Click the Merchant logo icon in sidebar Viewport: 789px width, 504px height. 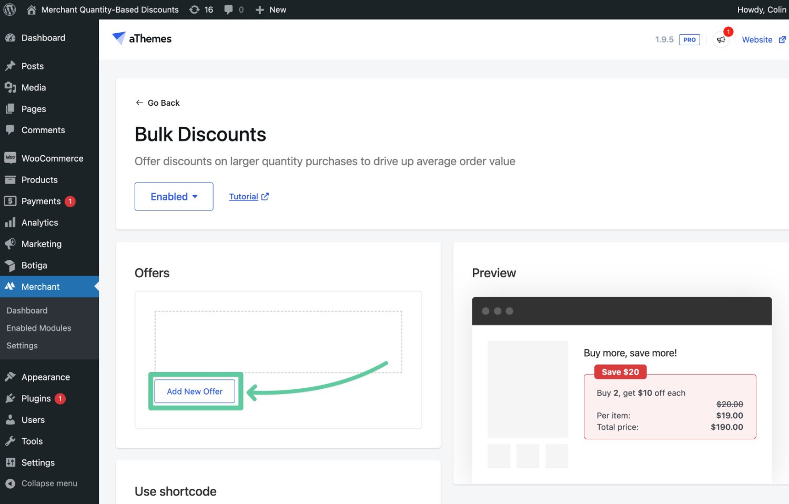coord(10,287)
